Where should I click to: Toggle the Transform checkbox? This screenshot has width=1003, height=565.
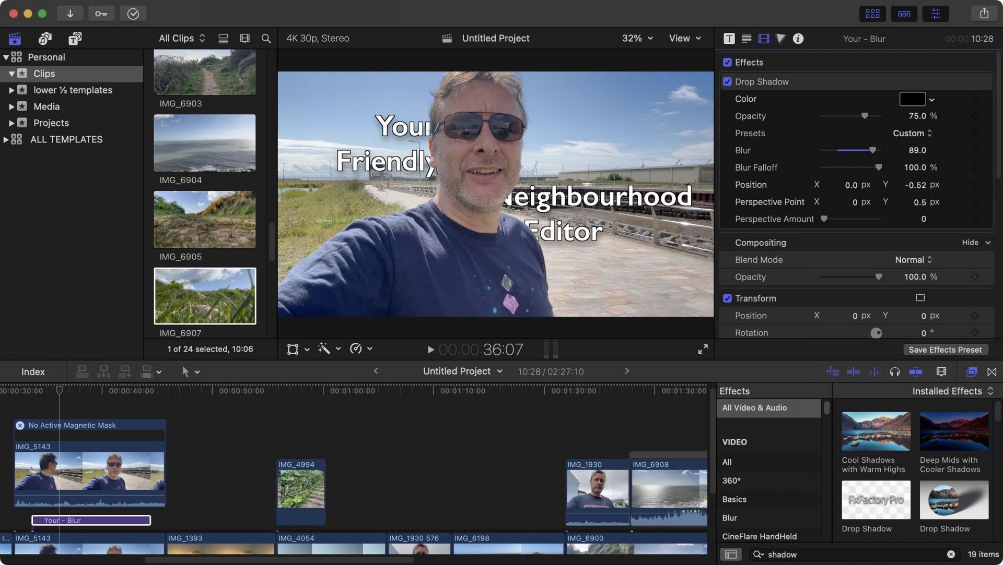click(727, 298)
